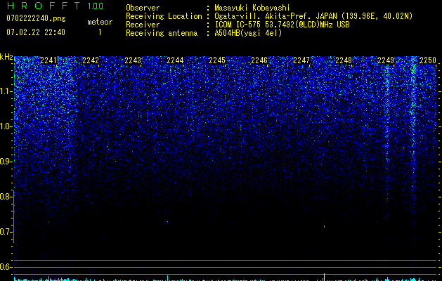Image resolution: width=442 pixels, height=281 pixels.
Task: Click the meteor count value 1
Action: pos(100,32)
